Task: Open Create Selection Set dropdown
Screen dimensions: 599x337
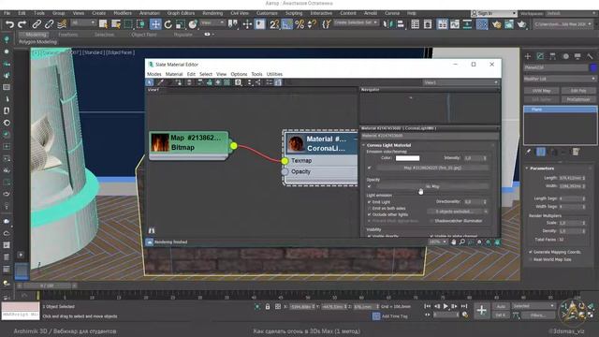Action: pos(356,22)
